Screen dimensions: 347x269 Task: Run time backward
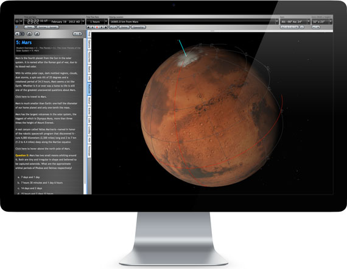click(x=93, y=27)
